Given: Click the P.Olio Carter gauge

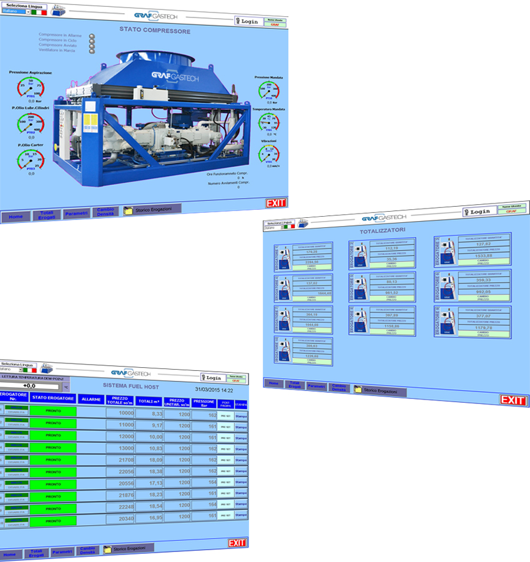Looking at the screenshot, I should click(31, 160).
